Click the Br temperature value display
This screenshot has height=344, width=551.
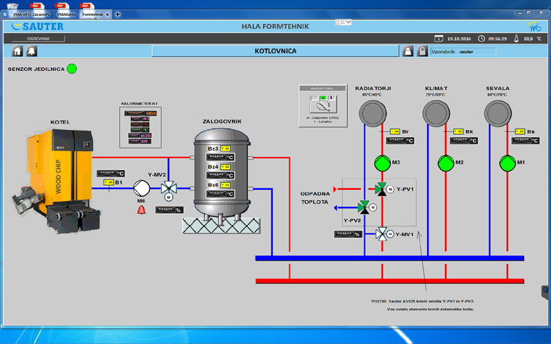tap(400, 140)
